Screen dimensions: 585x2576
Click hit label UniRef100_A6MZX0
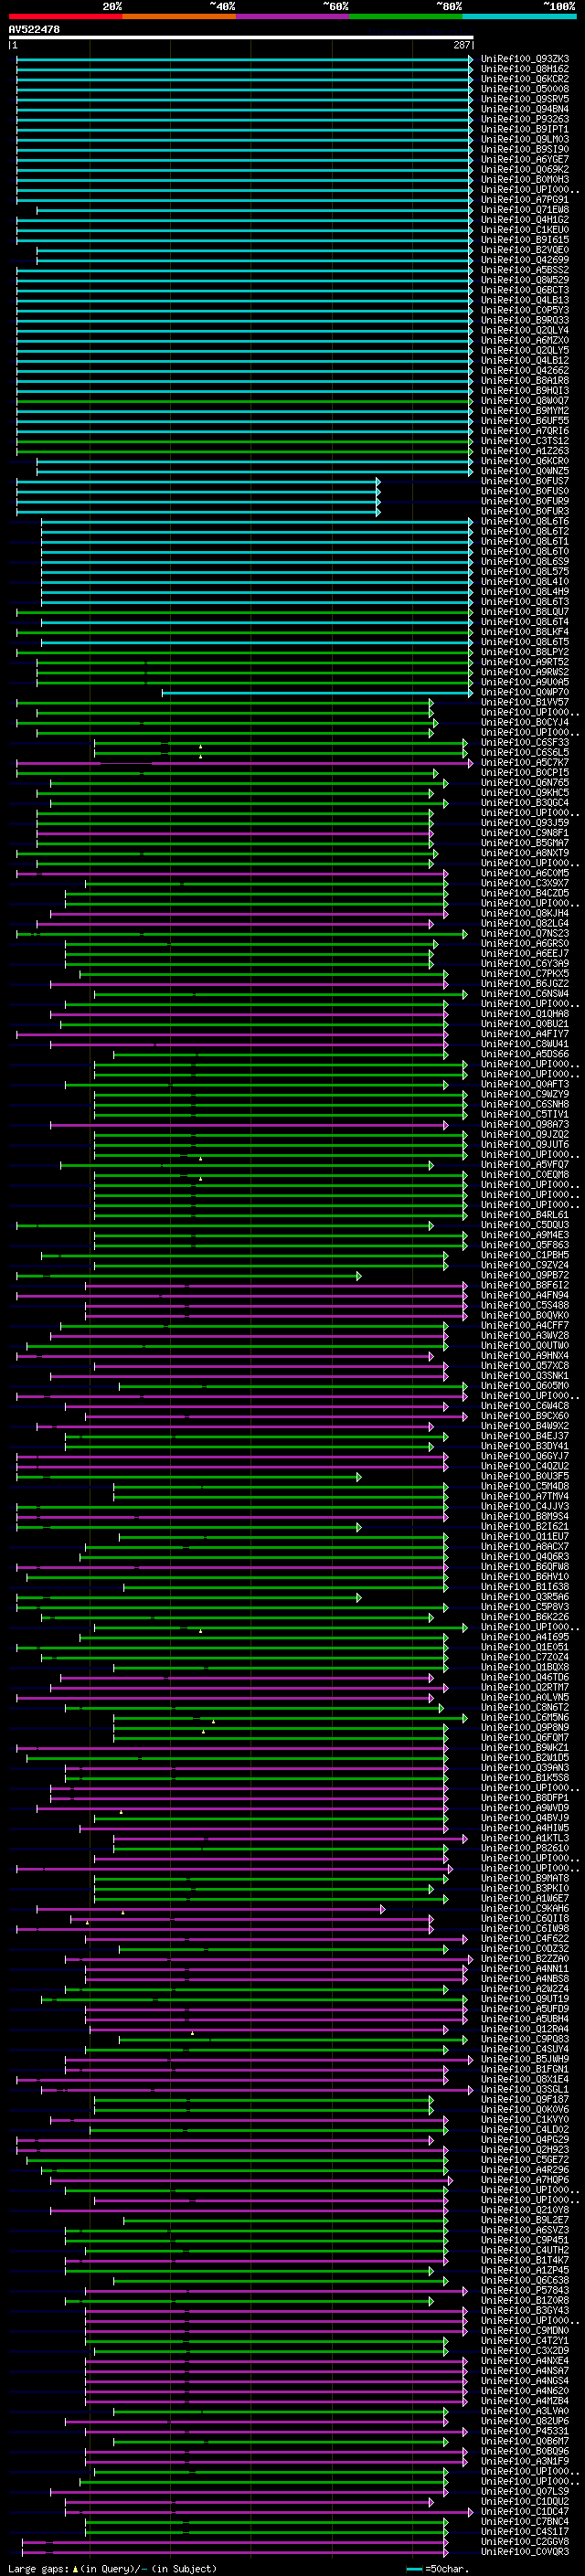[525, 340]
